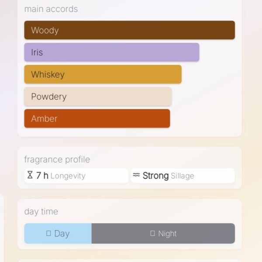The height and width of the screenshot is (262, 262).
Task: Choose the golden Whiskey accord bar
Action: click(103, 74)
